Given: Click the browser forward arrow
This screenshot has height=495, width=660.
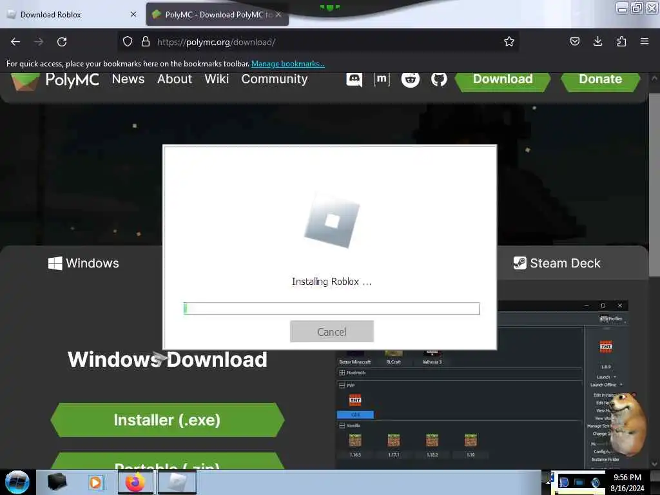Looking at the screenshot, I should [39, 42].
